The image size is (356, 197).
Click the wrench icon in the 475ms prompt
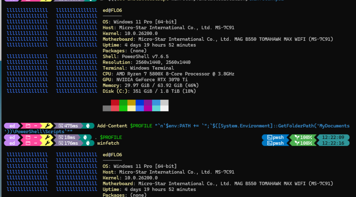pos(47,126)
